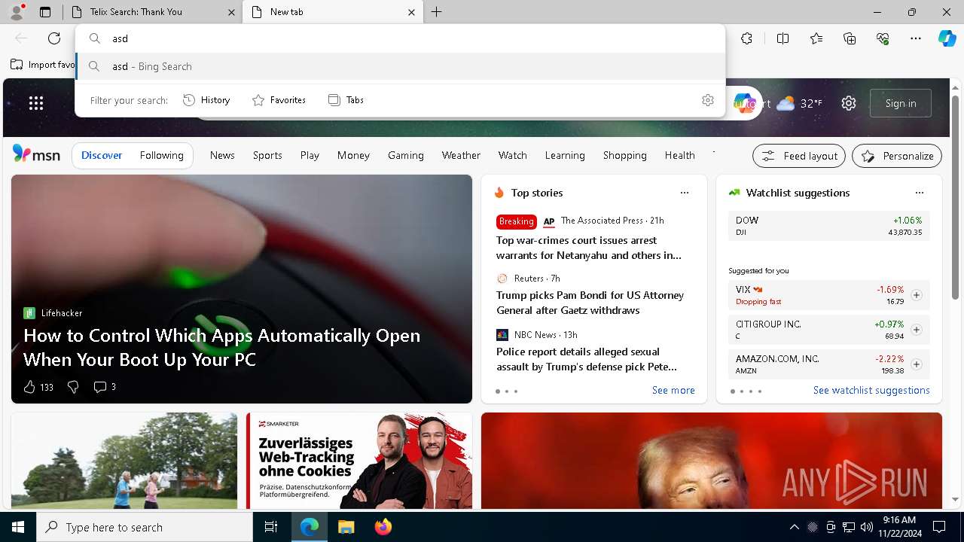Select the Discover feed tab

pyautogui.click(x=102, y=155)
